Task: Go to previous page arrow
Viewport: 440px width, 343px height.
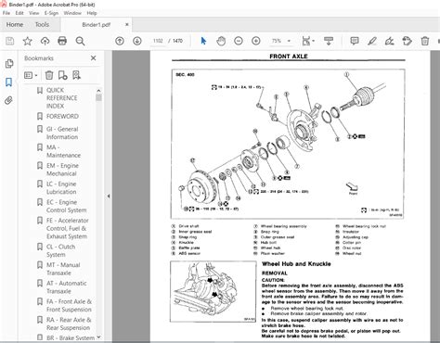Action: pyautogui.click(x=120, y=41)
